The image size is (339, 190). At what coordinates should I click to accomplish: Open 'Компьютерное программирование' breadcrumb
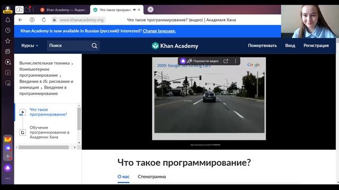coord(39,72)
